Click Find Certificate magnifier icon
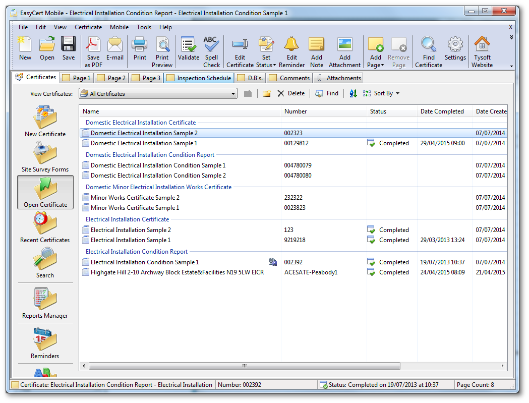The width and height of the screenshot is (529, 403). (429, 52)
